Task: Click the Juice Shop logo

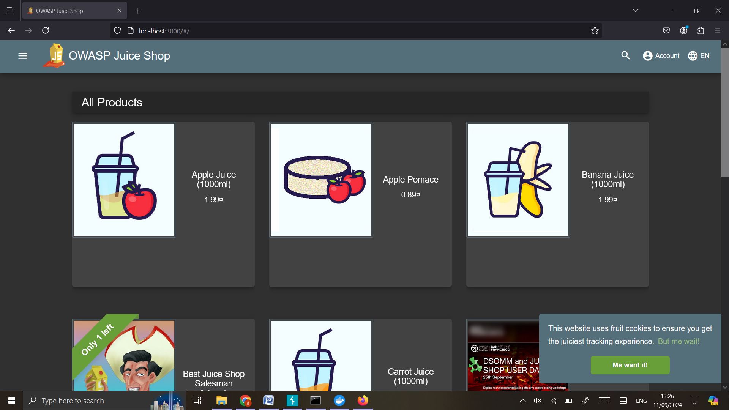Action: (x=54, y=56)
